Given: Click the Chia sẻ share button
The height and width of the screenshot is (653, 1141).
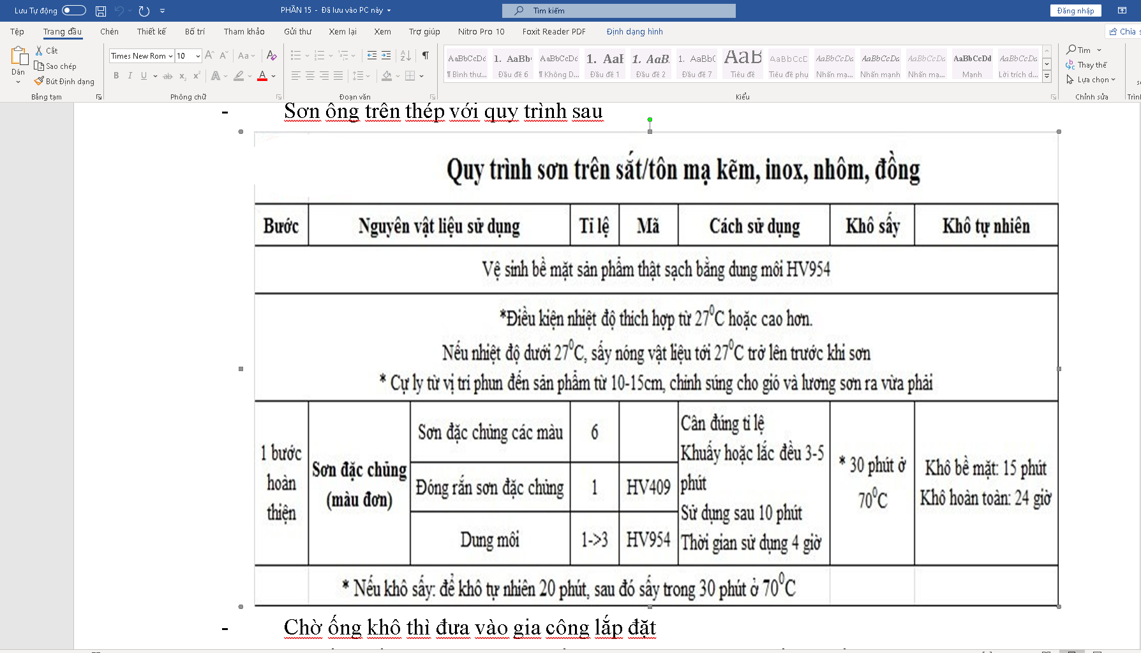Looking at the screenshot, I should (1124, 31).
